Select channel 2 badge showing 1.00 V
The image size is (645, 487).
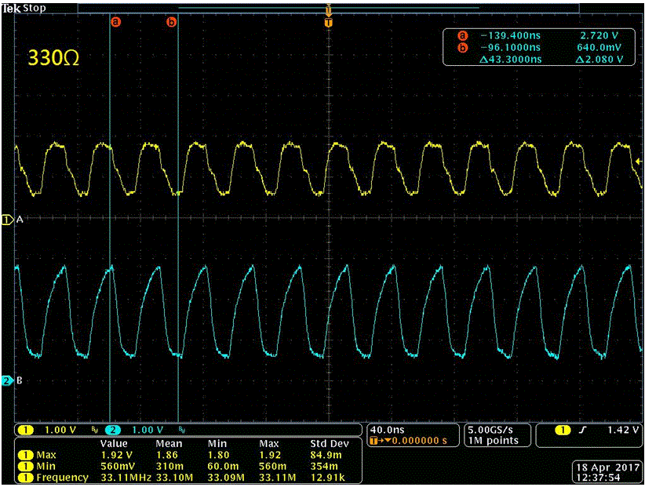click(113, 430)
